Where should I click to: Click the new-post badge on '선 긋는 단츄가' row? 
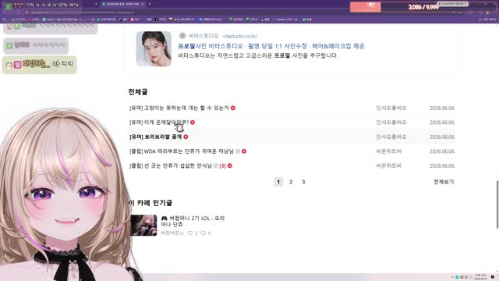pyautogui.click(x=230, y=165)
